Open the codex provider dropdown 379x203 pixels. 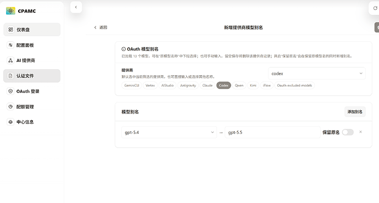[x=316, y=74]
